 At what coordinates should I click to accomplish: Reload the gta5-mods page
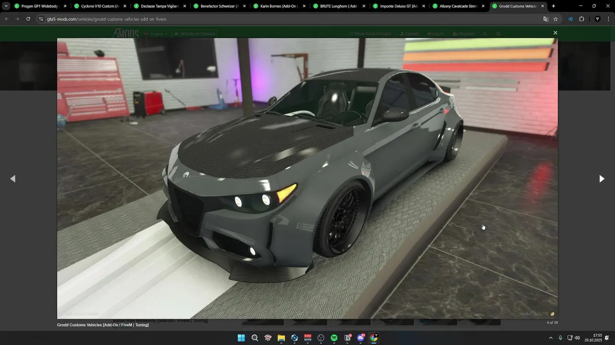tap(28, 19)
